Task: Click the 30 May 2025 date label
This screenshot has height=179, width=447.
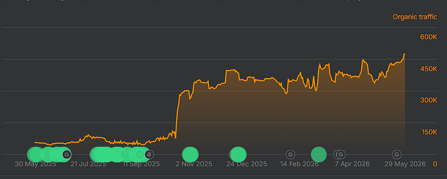Action: tap(35, 164)
